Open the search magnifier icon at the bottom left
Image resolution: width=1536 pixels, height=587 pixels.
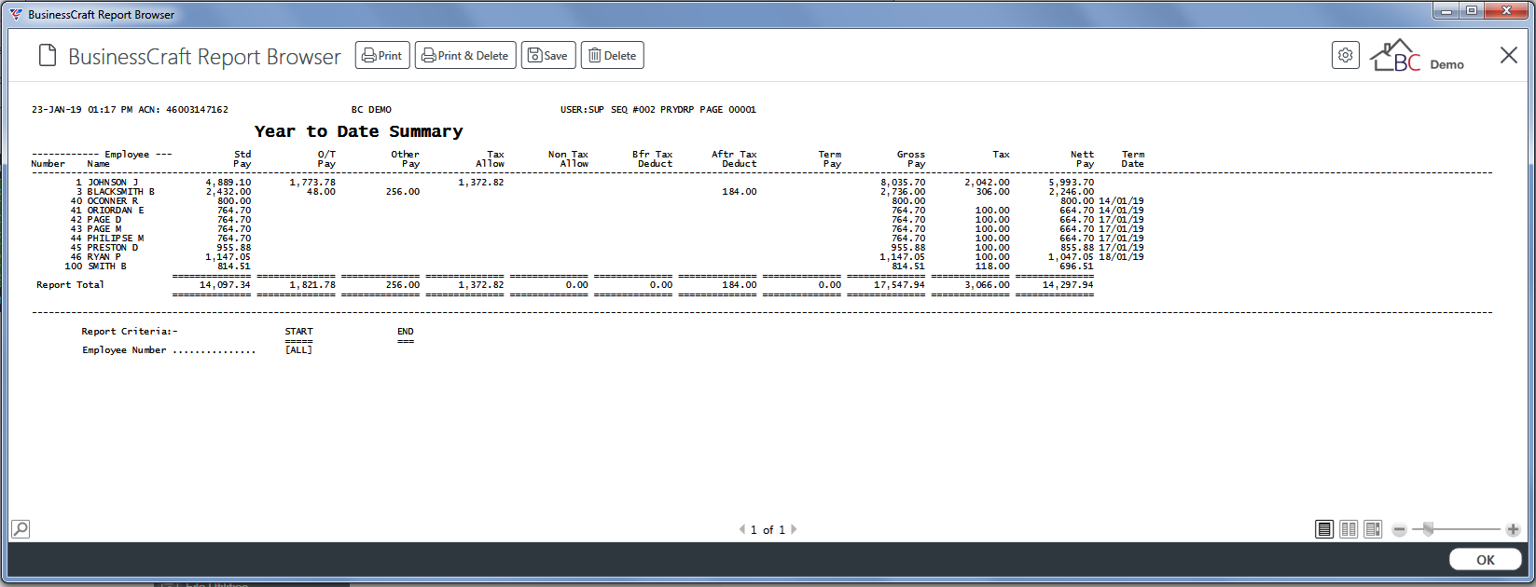point(21,529)
